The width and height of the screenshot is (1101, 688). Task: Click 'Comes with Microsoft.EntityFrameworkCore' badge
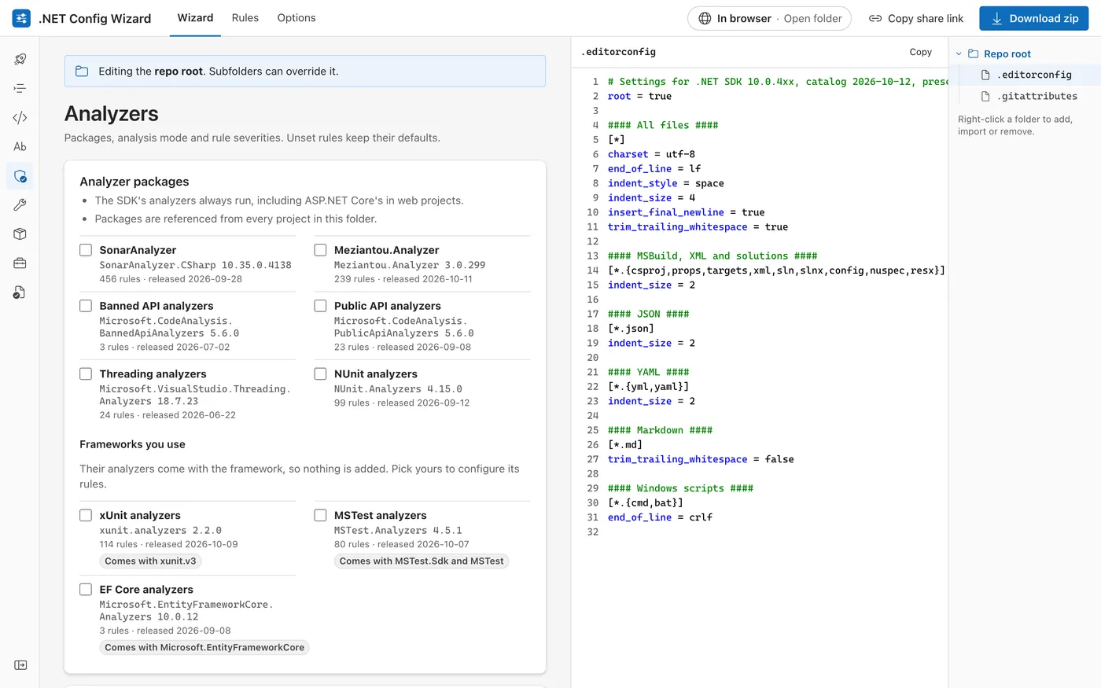tap(204, 647)
